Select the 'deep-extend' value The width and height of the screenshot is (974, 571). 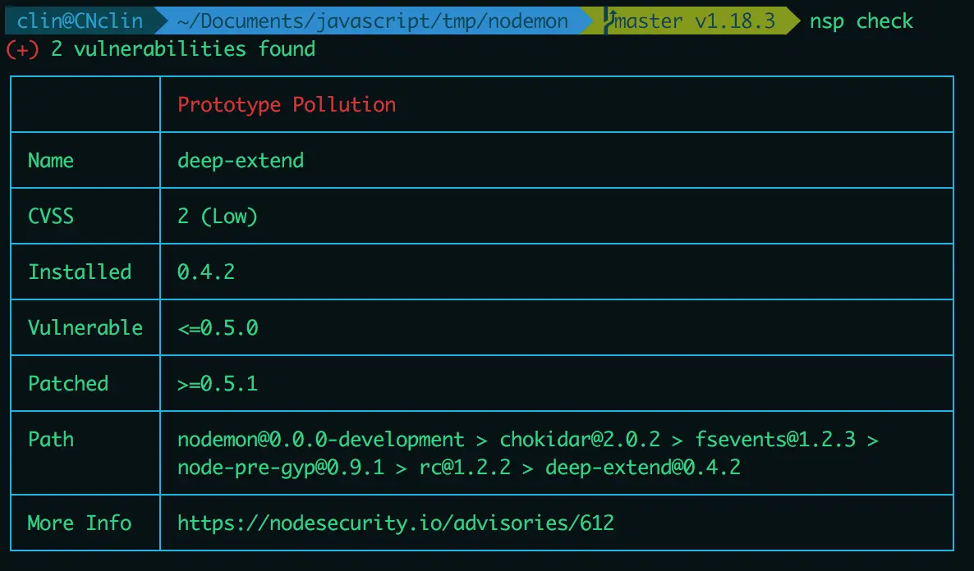click(x=241, y=161)
